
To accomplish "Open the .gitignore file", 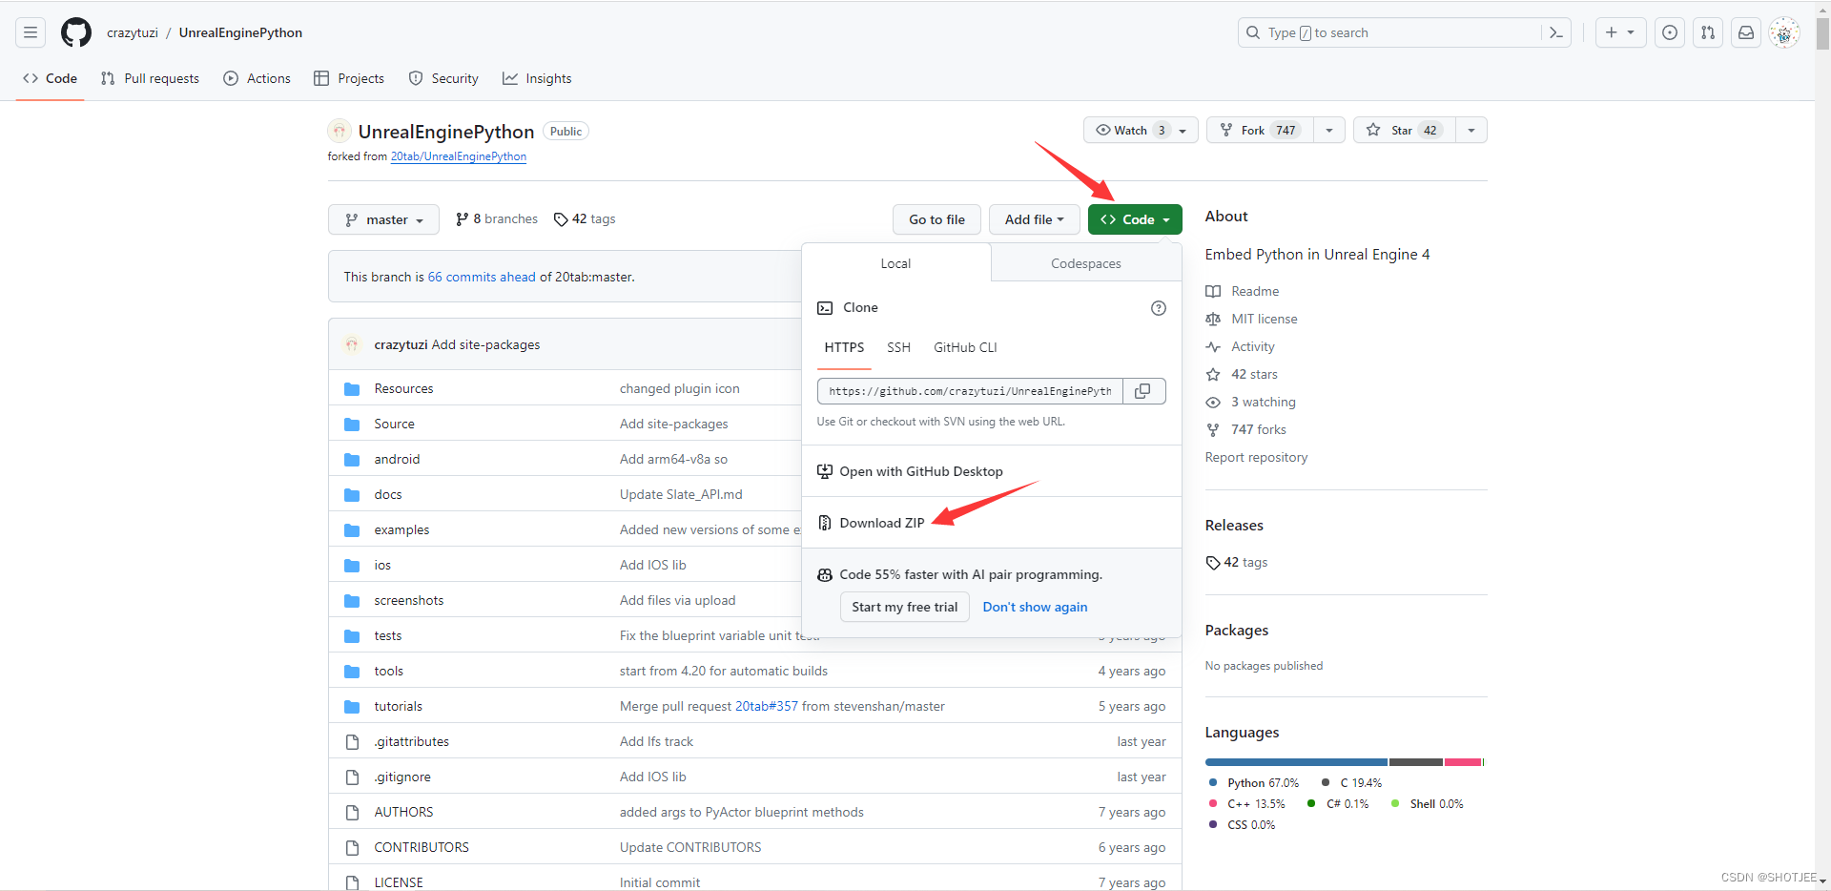I will tap(402, 777).
